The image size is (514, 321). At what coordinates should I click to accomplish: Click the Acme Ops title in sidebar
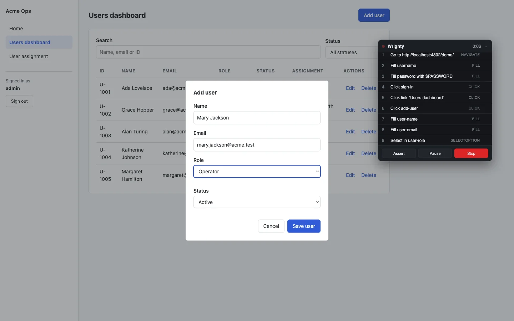tap(18, 11)
